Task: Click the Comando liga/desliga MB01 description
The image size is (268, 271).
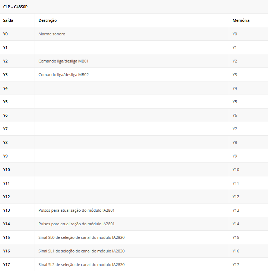Action: tap(63, 61)
